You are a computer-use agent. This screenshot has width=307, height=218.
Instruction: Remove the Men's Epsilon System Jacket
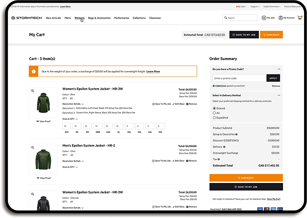point(191,161)
